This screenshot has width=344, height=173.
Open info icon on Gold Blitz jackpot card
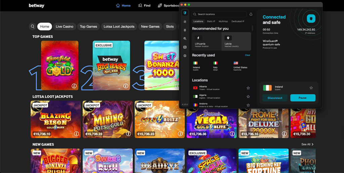tap(180, 134)
